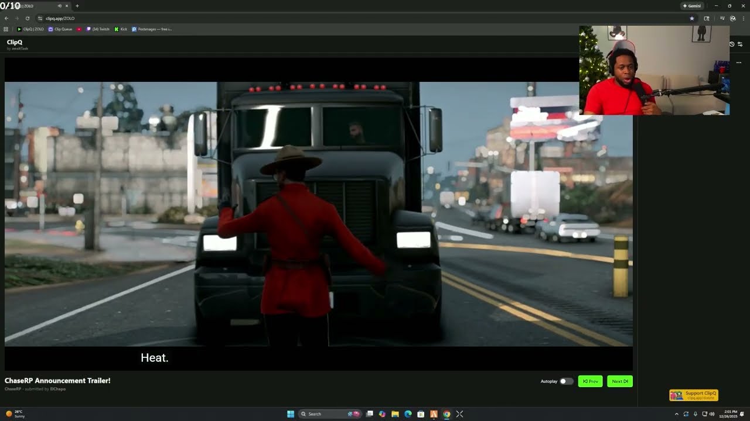Open the Windows Start menu
Image resolution: width=750 pixels, height=421 pixels.
(291, 414)
